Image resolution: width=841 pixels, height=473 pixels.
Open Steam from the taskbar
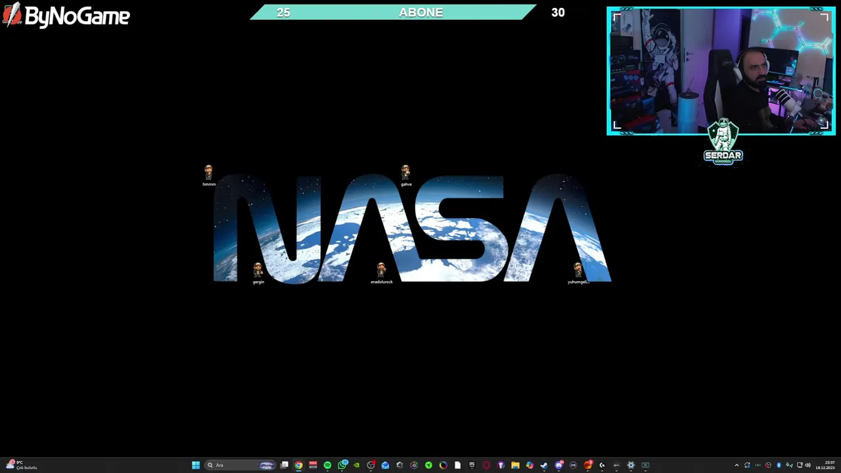pos(543,465)
